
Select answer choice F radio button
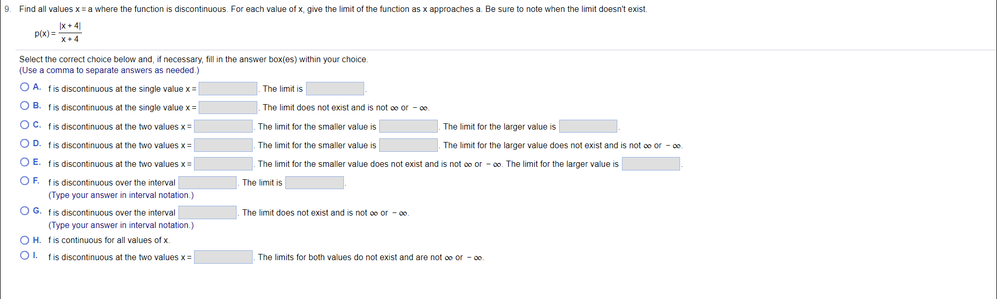tap(25, 180)
